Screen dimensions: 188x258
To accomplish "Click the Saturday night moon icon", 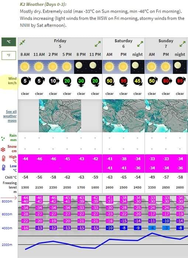I will pyautogui.click(x=135, y=65).
